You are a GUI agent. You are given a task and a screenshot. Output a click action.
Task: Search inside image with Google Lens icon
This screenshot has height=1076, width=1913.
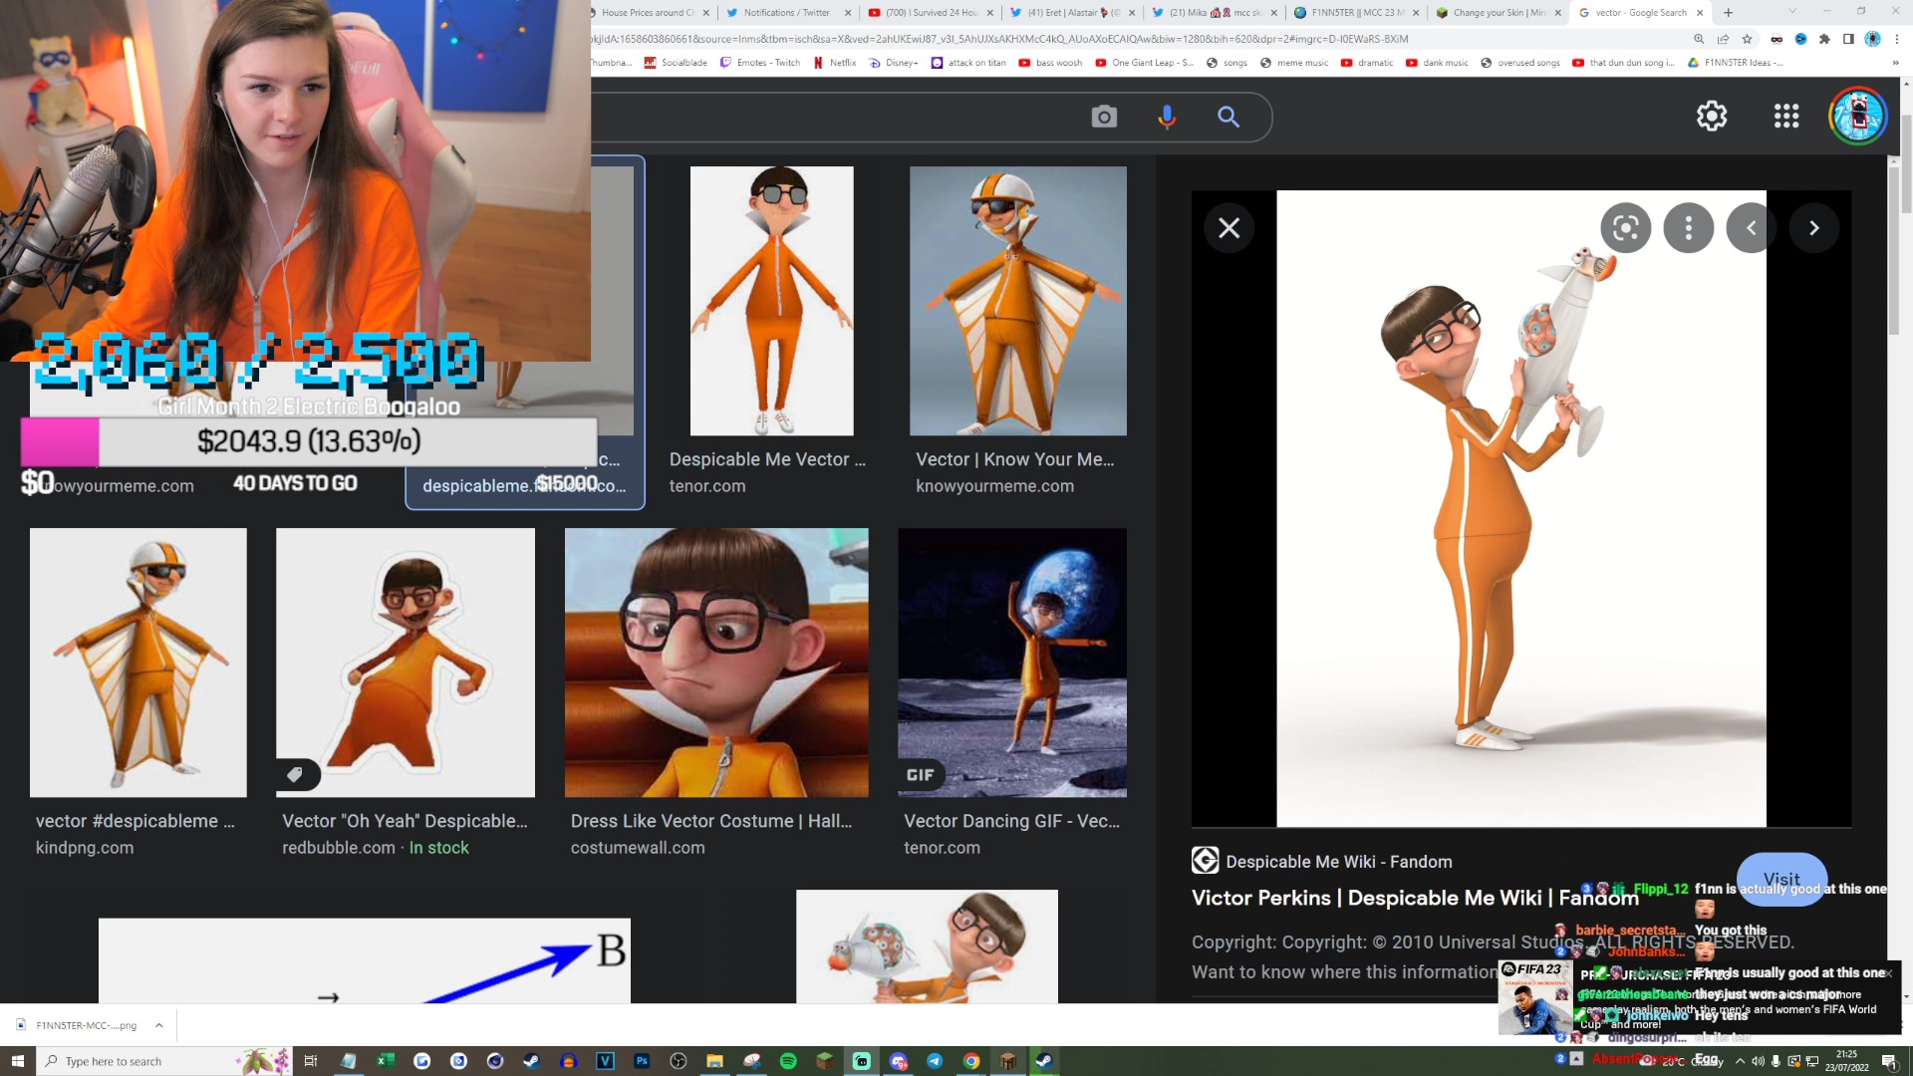point(1626,228)
